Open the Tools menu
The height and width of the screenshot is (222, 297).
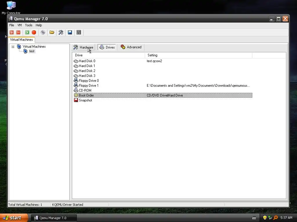point(29,25)
